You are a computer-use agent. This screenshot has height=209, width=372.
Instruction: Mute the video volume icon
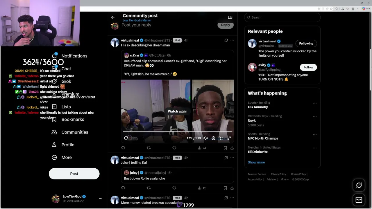point(205,138)
